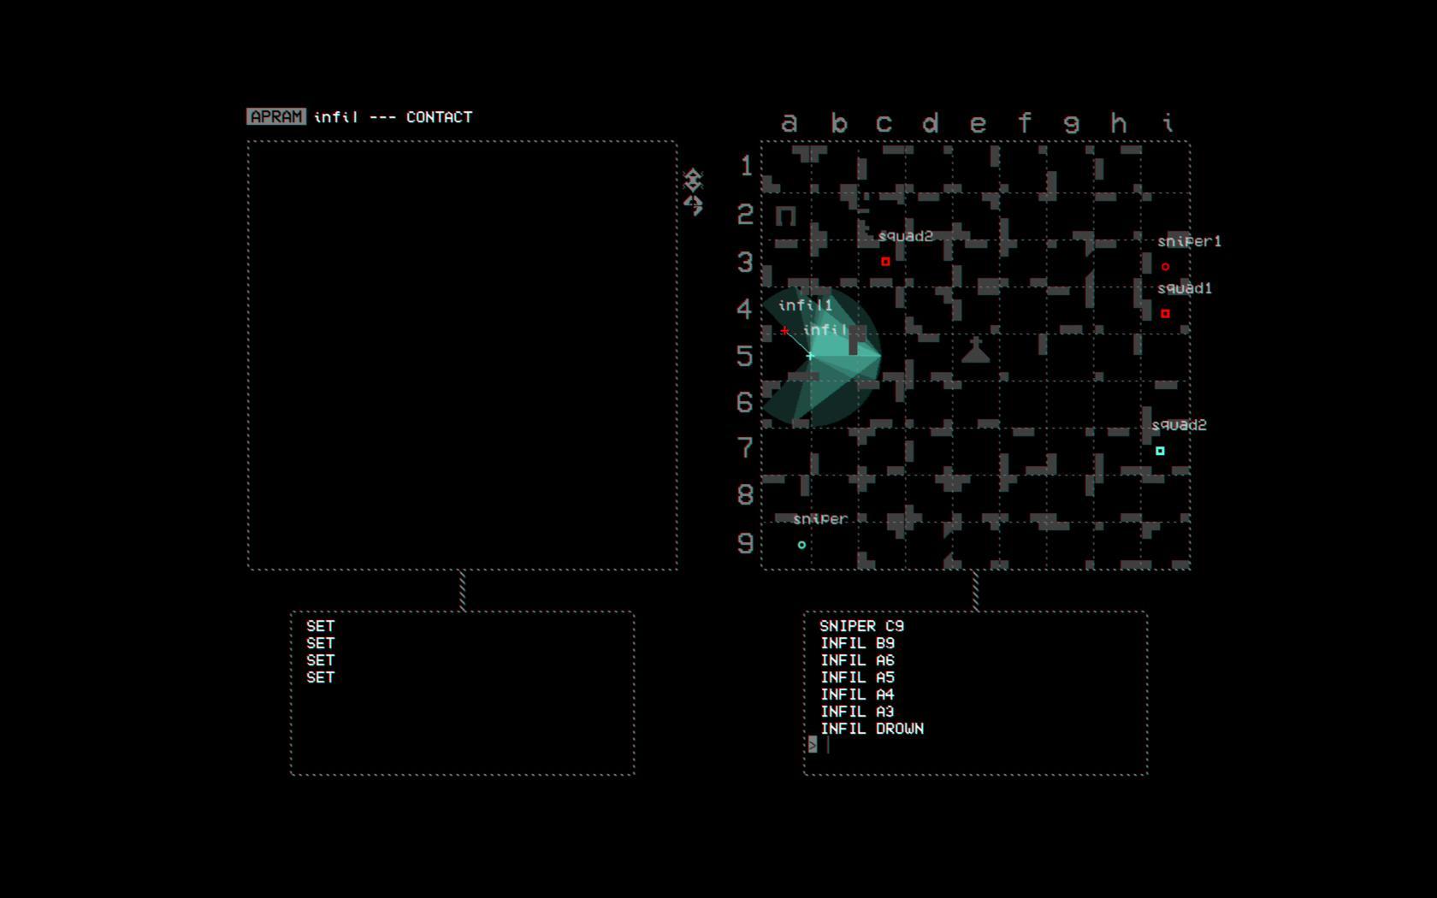Click the lower arrow icon beside panel
Image resolution: width=1437 pixels, height=898 pixels.
(693, 204)
